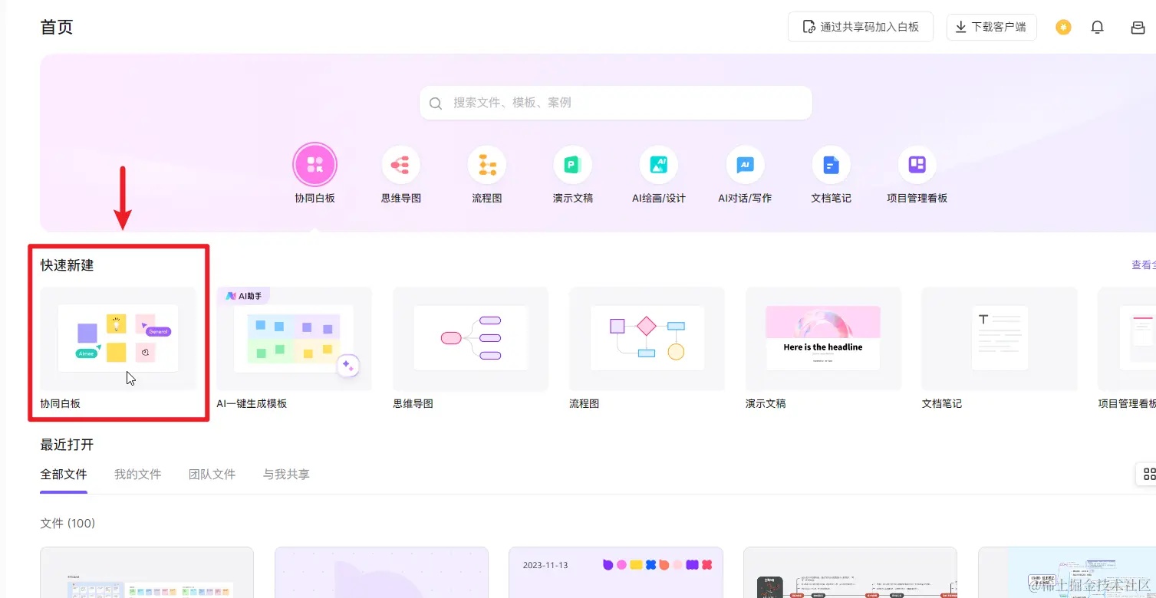This screenshot has height=598, width=1156.
Task: Select the 流程图 flowchart icon
Action: 486,163
